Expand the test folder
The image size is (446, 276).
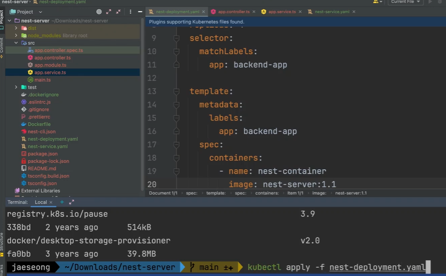16,87
